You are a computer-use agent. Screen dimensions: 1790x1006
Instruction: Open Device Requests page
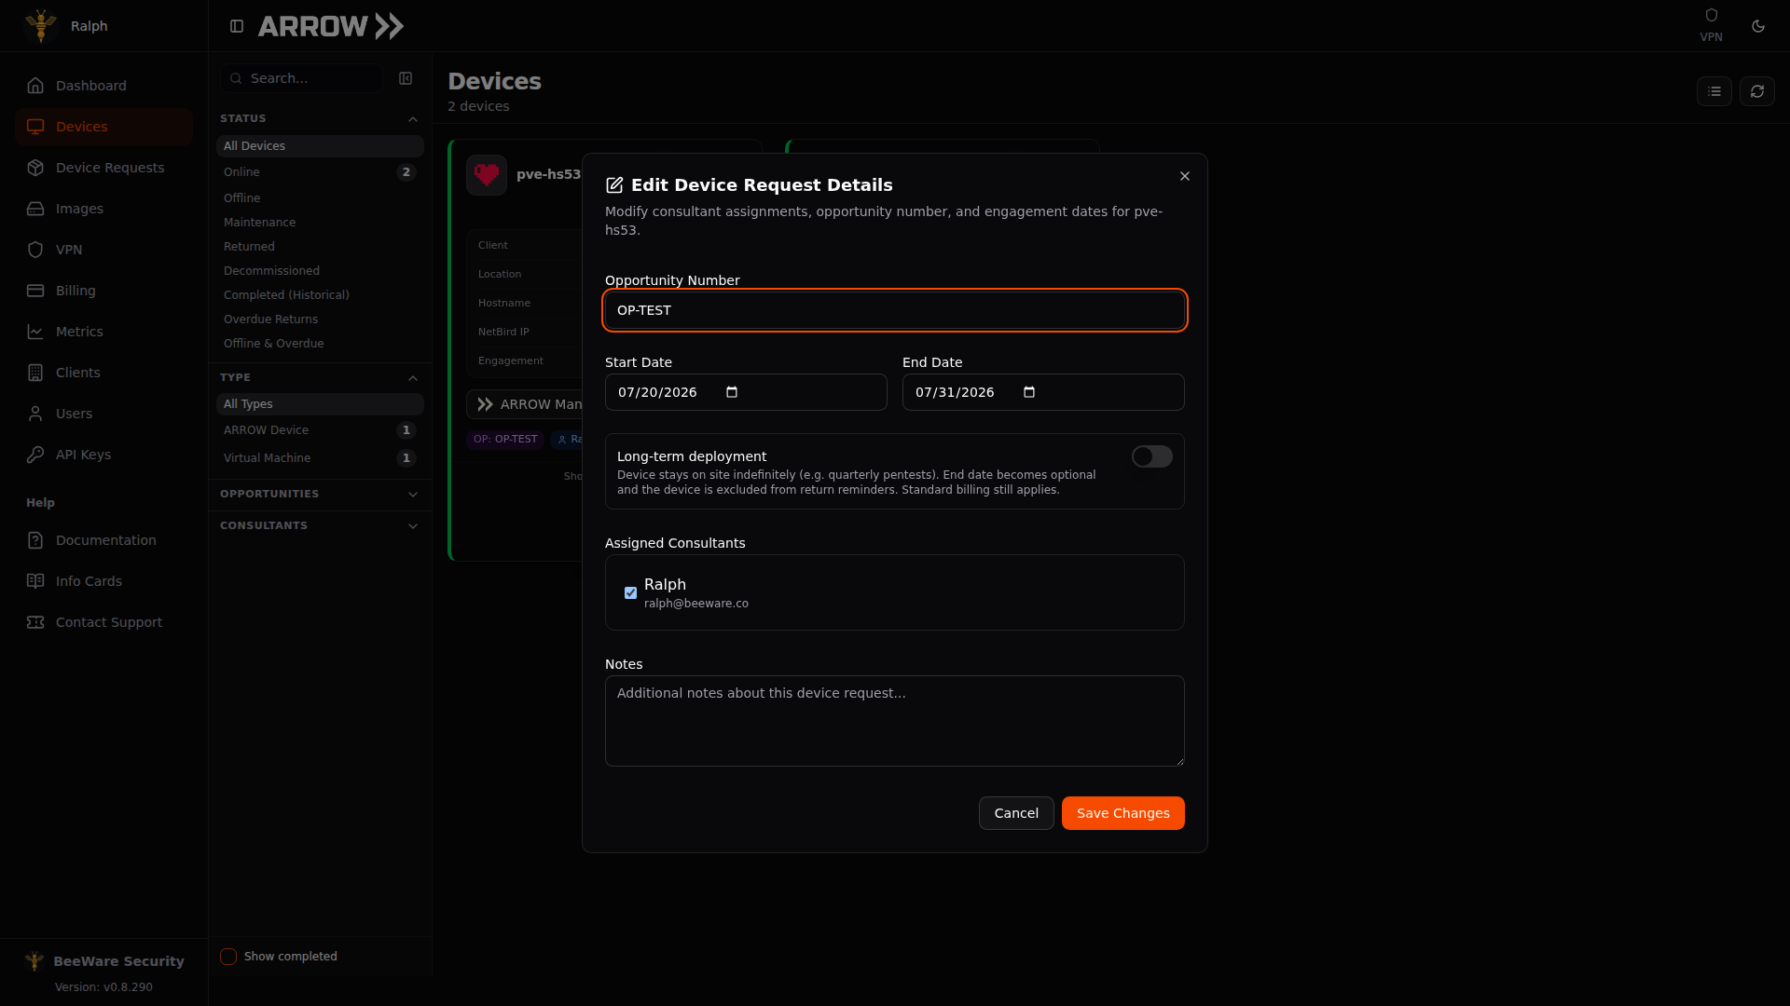(103, 168)
